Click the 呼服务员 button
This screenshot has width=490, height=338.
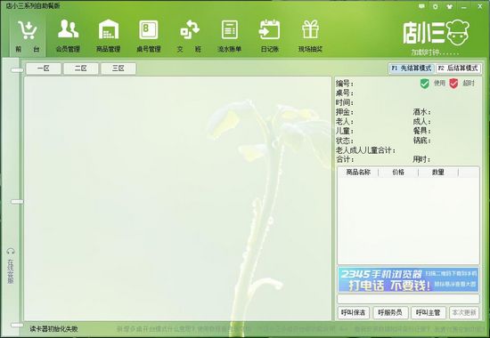click(x=390, y=312)
